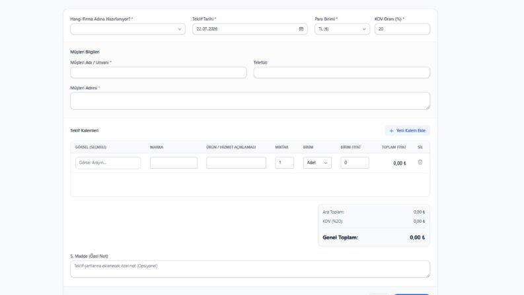Click the KDV Oranı input field
524x295 pixels.
click(x=402, y=29)
